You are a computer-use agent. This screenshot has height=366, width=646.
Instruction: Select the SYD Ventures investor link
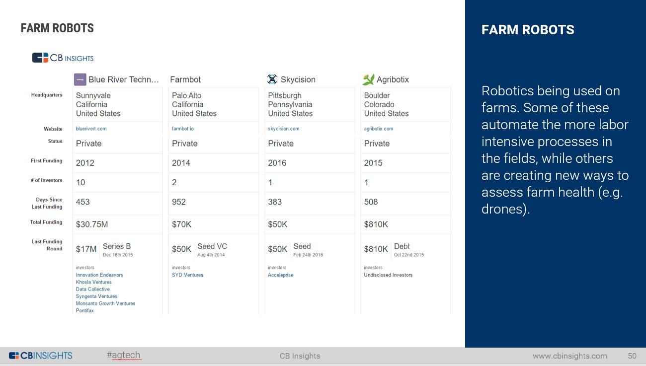(x=188, y=275)
